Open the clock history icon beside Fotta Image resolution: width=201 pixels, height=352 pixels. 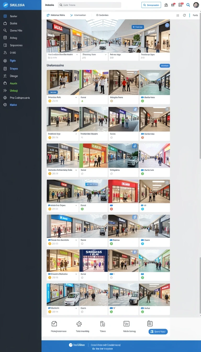[x=184, y=15]
